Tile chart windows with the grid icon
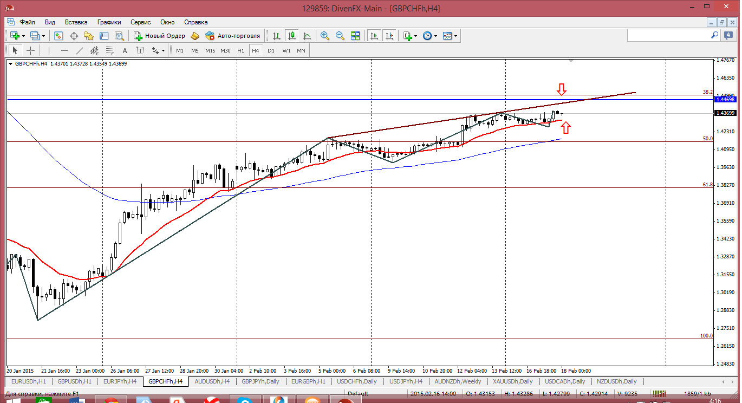This screenshot has height=403, width=742. (x=355, y=36)
